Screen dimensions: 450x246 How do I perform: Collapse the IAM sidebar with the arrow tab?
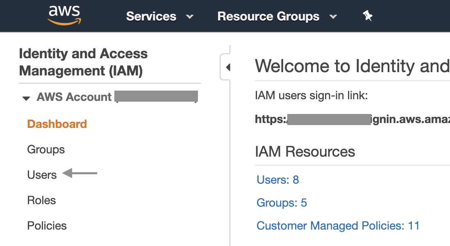coord(228,67)
